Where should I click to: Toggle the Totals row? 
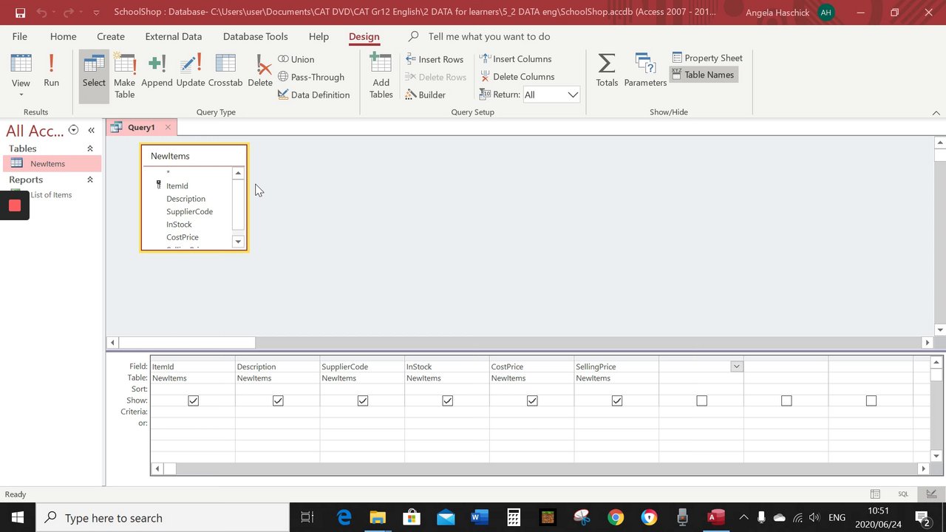pos(607,71)
